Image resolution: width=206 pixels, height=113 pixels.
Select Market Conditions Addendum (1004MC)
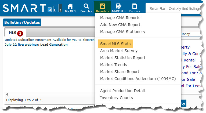coord(138,79)
